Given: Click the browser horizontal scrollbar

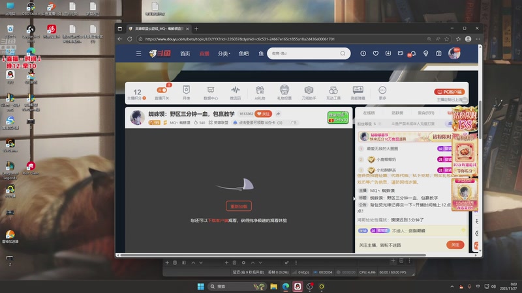Looking at the screenshot, I should click(273, 255).
